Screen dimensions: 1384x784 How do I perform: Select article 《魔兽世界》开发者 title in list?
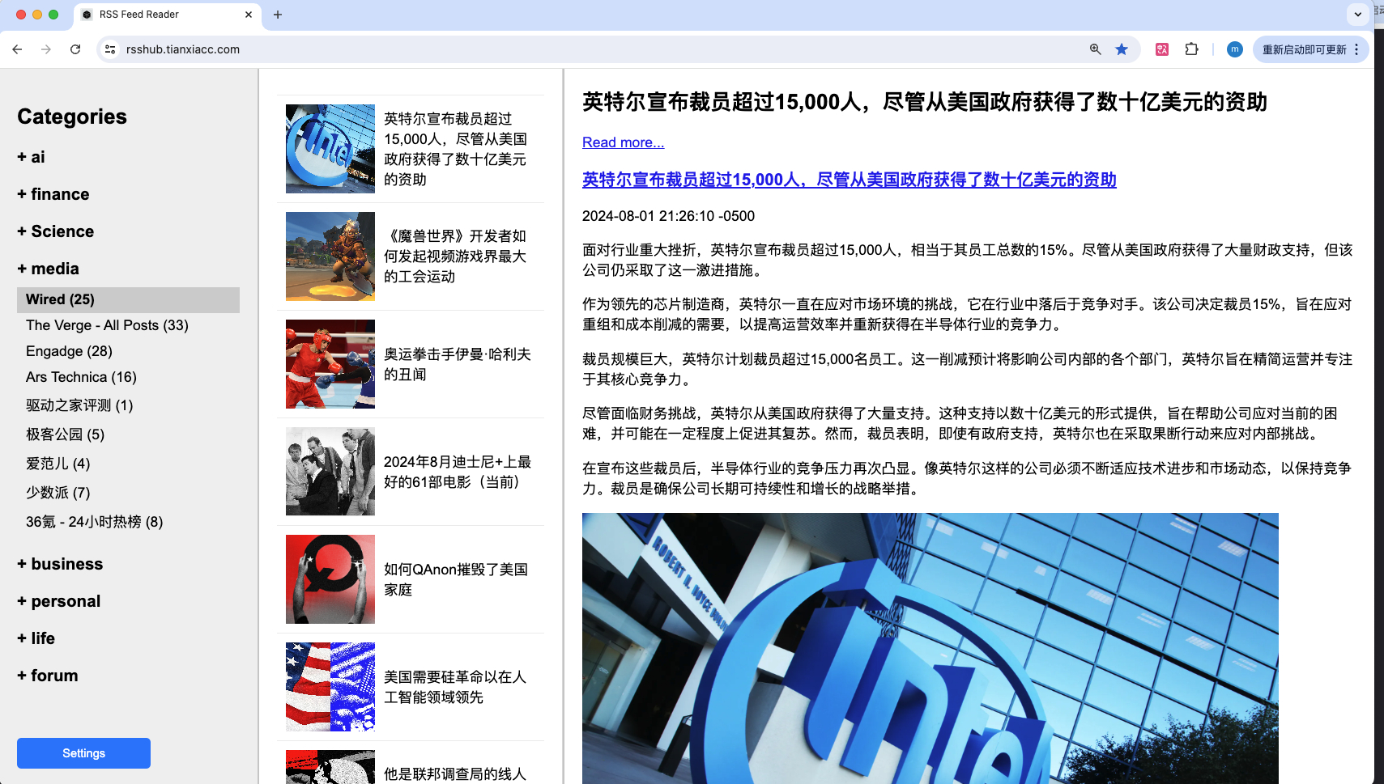(x=455, y=256)
